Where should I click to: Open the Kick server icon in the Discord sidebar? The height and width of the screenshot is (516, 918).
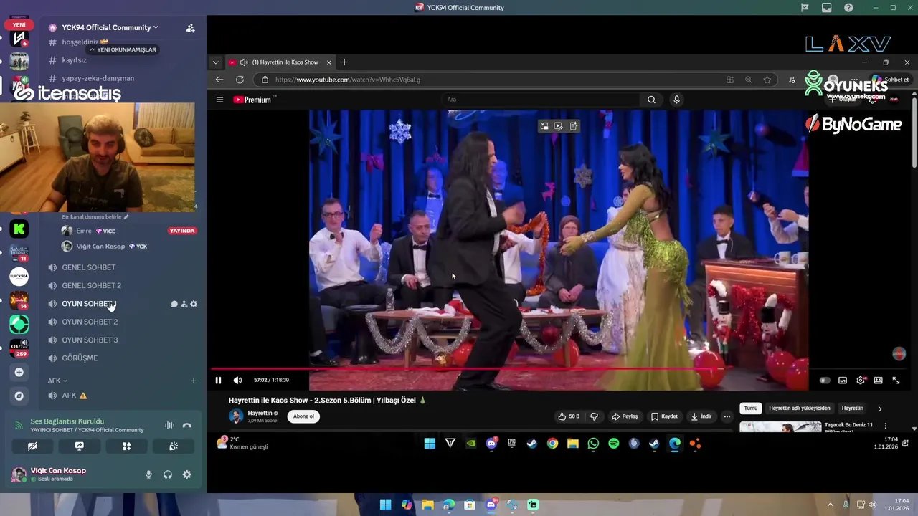coord(19,229)
